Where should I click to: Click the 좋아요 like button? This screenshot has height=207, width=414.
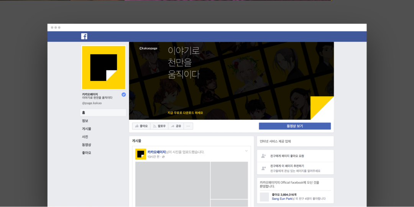click(x=141, y=126)
